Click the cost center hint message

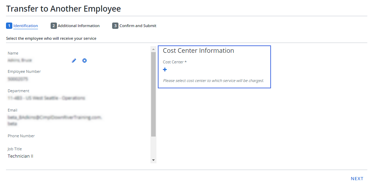[x=213, y=81]
